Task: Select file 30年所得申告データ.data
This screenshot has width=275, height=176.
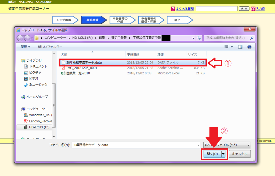Action: (x=133, y=63)
